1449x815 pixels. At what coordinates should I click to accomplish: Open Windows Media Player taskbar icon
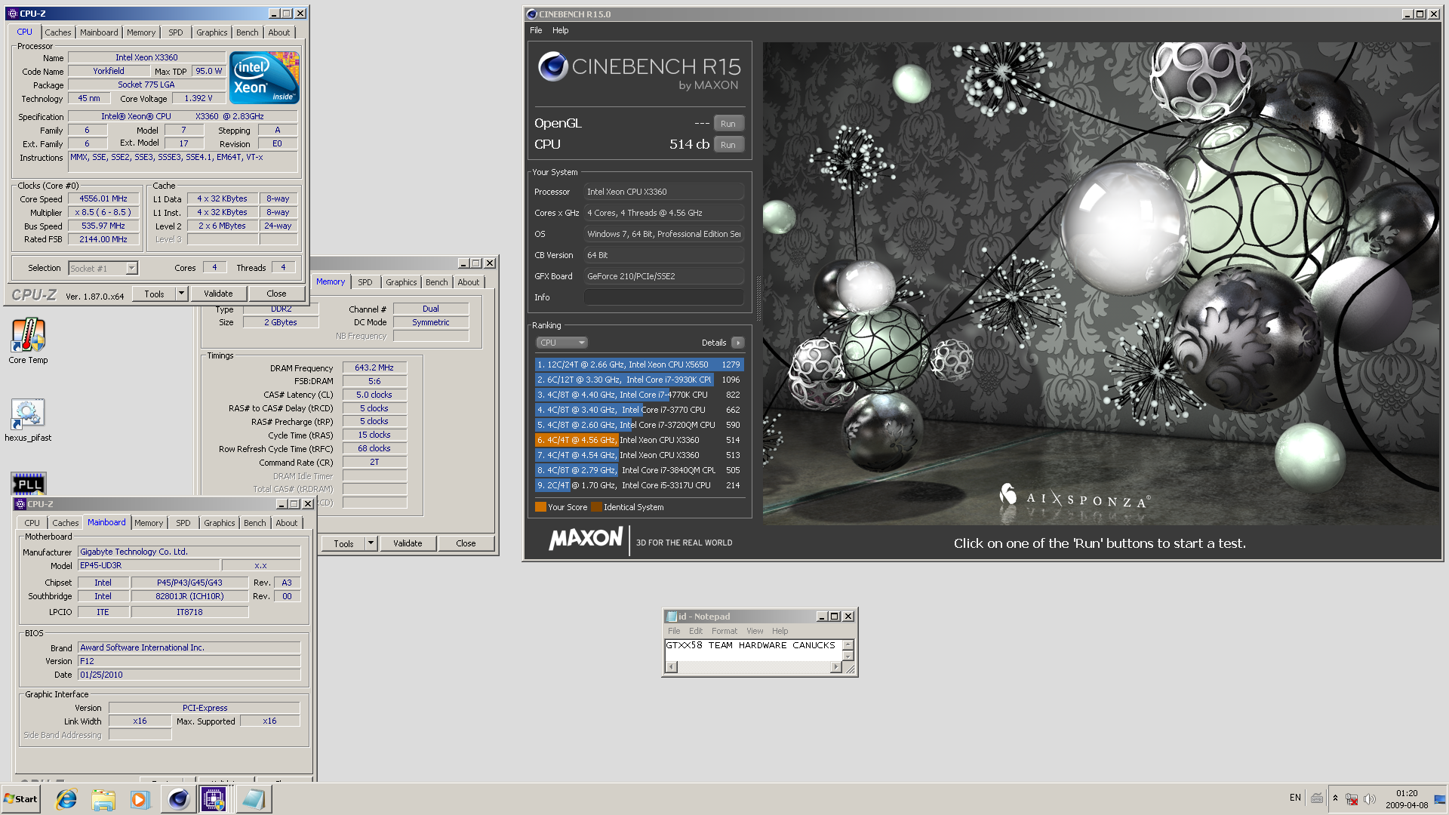[140, 799]
